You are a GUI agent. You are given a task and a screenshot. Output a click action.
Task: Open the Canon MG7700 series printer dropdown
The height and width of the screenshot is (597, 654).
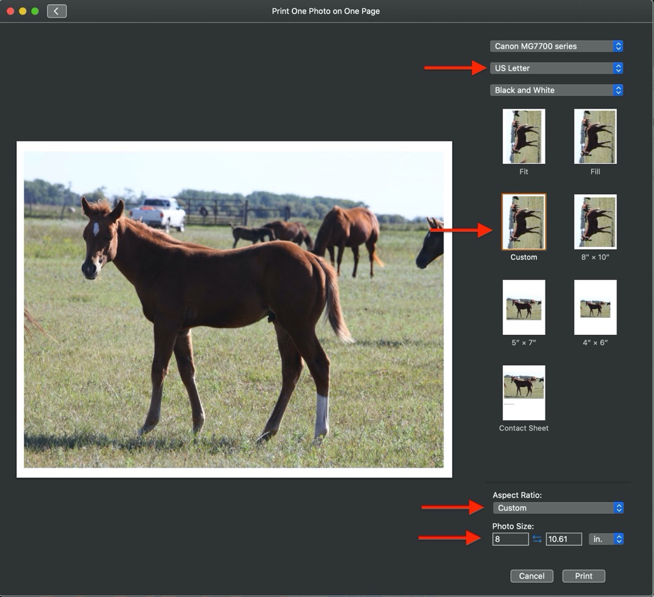(556, 46)
